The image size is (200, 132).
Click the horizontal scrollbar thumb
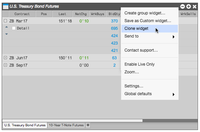click(72, 121)
